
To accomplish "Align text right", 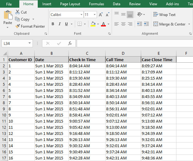I will point(130,24).
